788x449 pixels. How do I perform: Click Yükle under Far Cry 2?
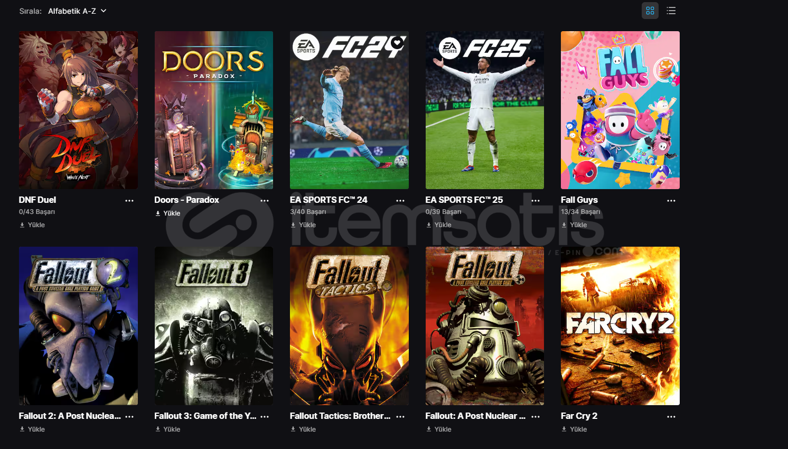tap(574, 429)
